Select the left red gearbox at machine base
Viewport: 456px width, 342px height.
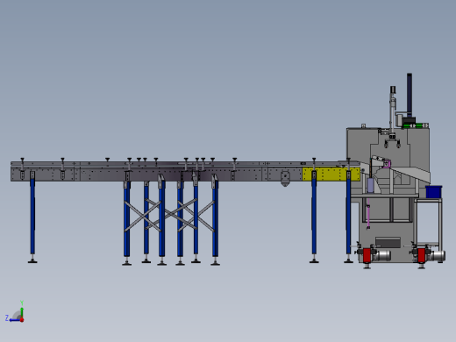(x=367, y=255)
